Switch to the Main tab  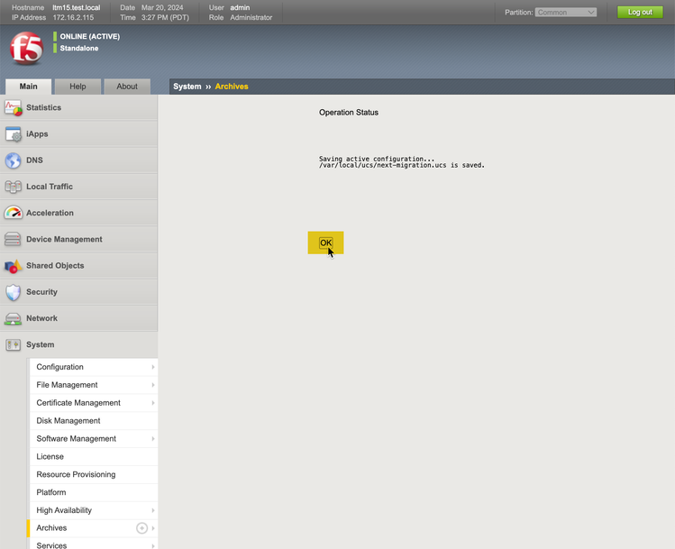(x=29, y=87)
